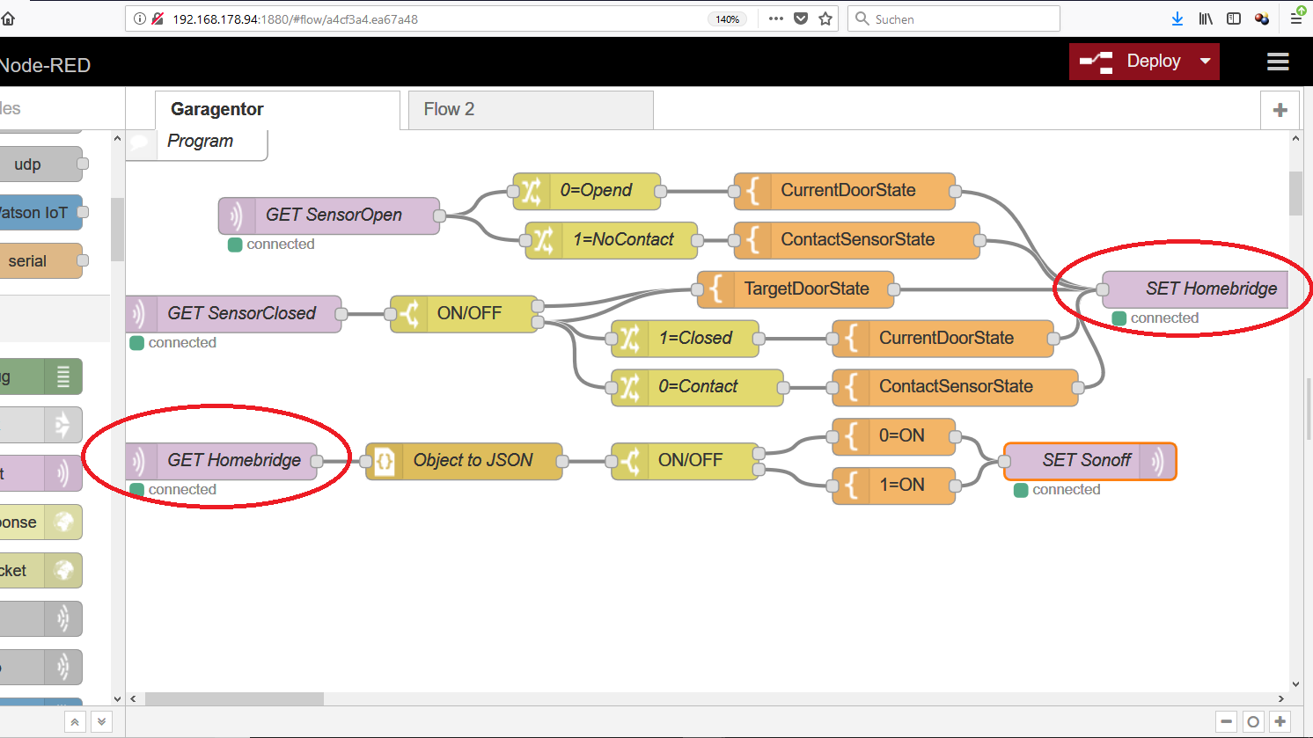Click the 140% zoom level indicator

click(727, 18)
